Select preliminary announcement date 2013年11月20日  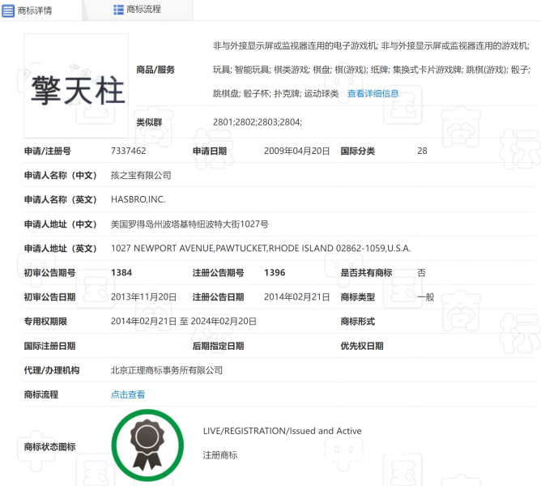143,297
